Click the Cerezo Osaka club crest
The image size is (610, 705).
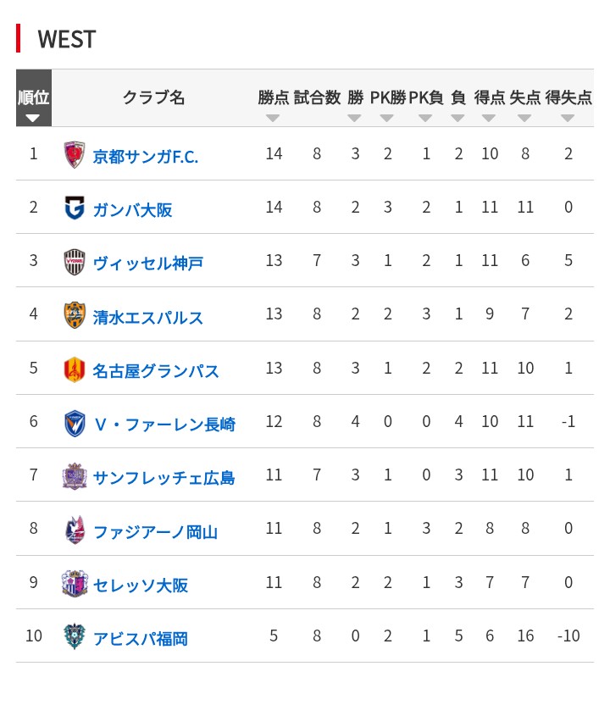tap(75, 584)
